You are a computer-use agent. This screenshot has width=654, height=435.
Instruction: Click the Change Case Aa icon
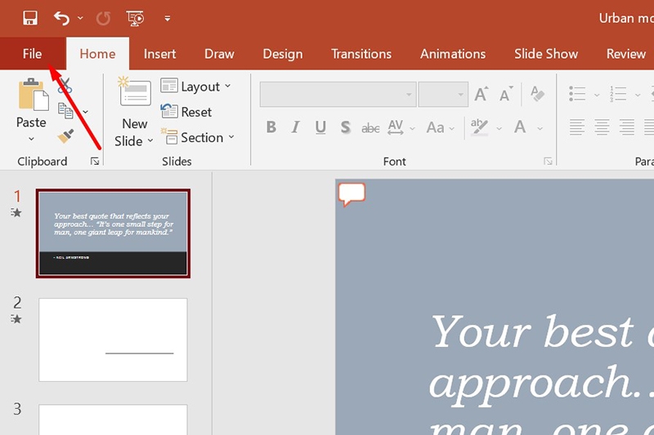pos(435,127)
